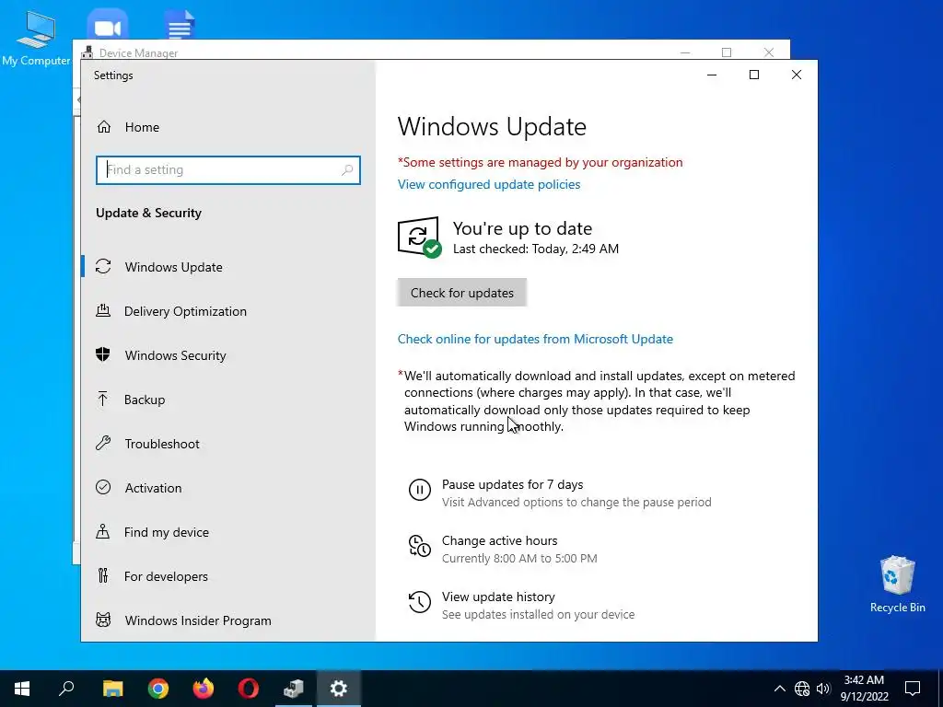Open the notification action center
The height and width of the screenshot is (707, 943).
click(x=913, y=689)
